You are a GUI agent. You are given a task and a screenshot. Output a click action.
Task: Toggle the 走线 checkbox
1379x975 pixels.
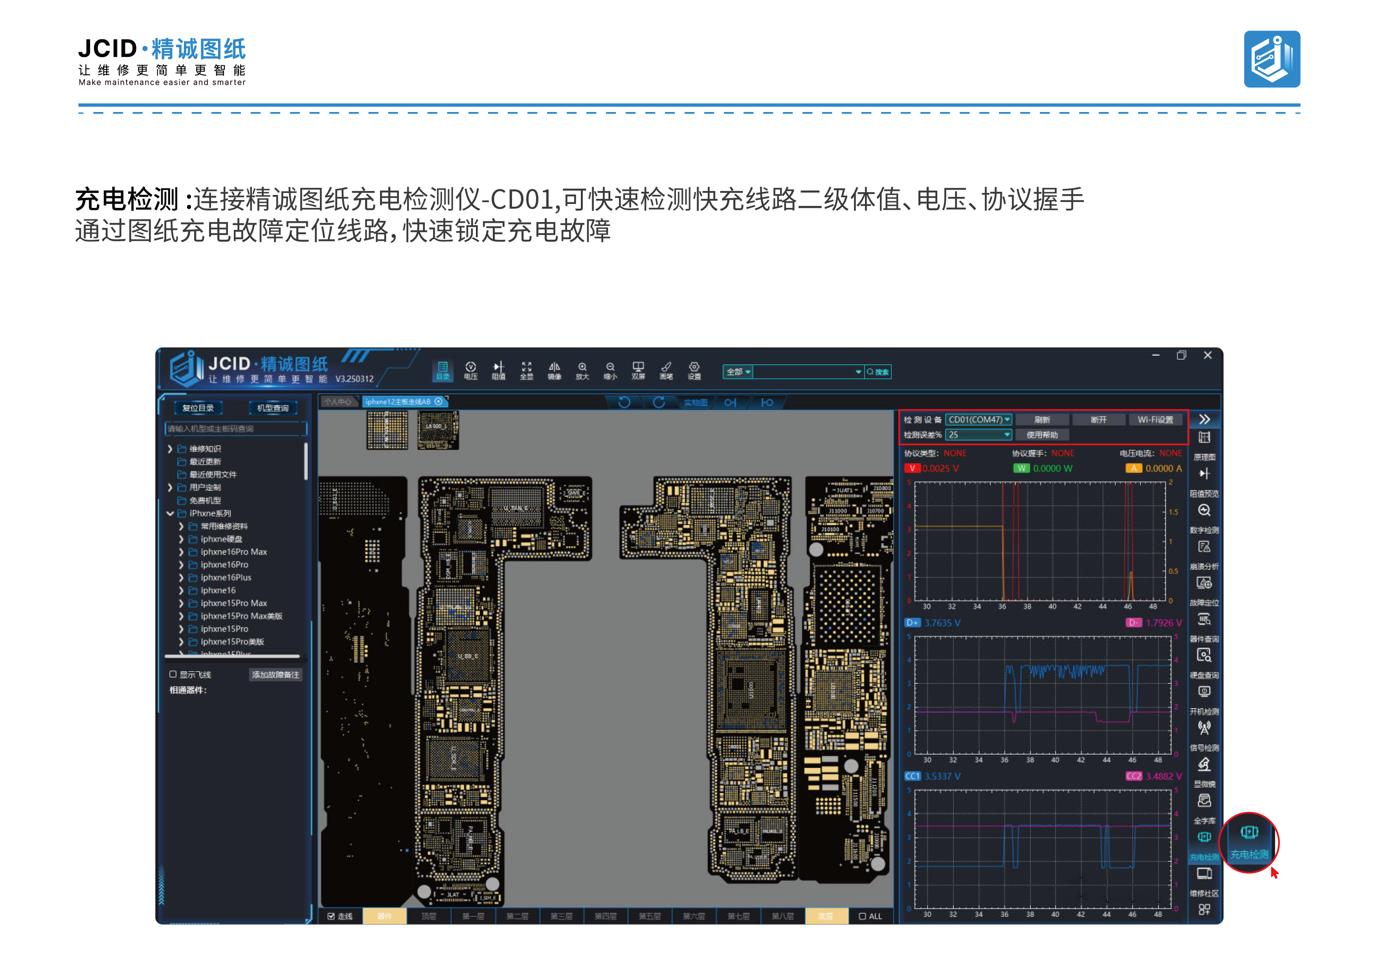[331, 916]
